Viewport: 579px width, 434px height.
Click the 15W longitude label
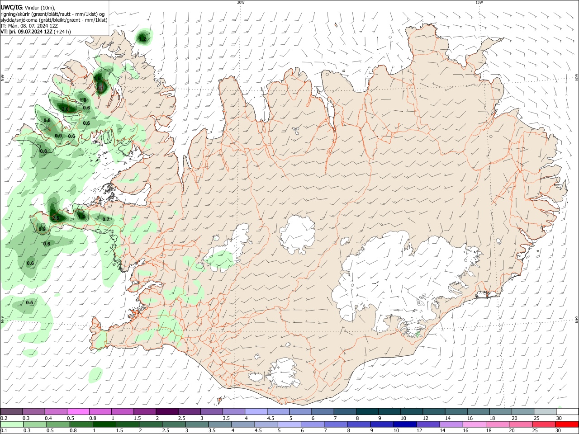(479, 2)
